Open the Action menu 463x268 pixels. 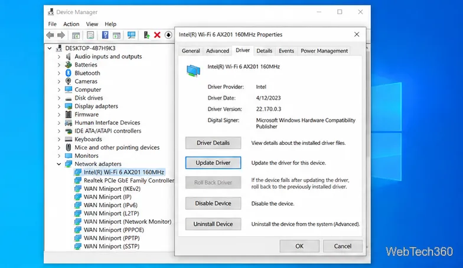click(71, 24)
